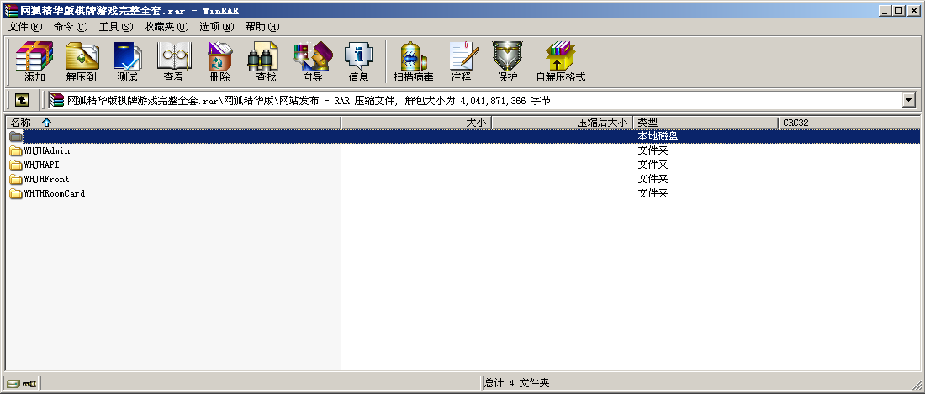The height and width of the screenshot is (394, 925).
Task: Show archive Info (信息) icon
Action: (x=358, y=61)
